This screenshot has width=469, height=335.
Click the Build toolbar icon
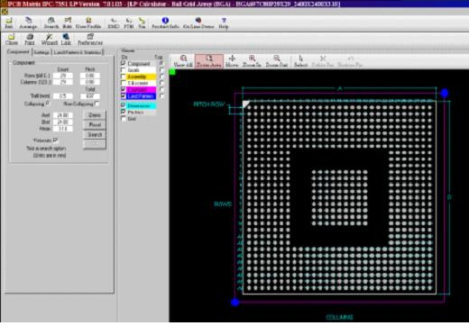[68, 23]
